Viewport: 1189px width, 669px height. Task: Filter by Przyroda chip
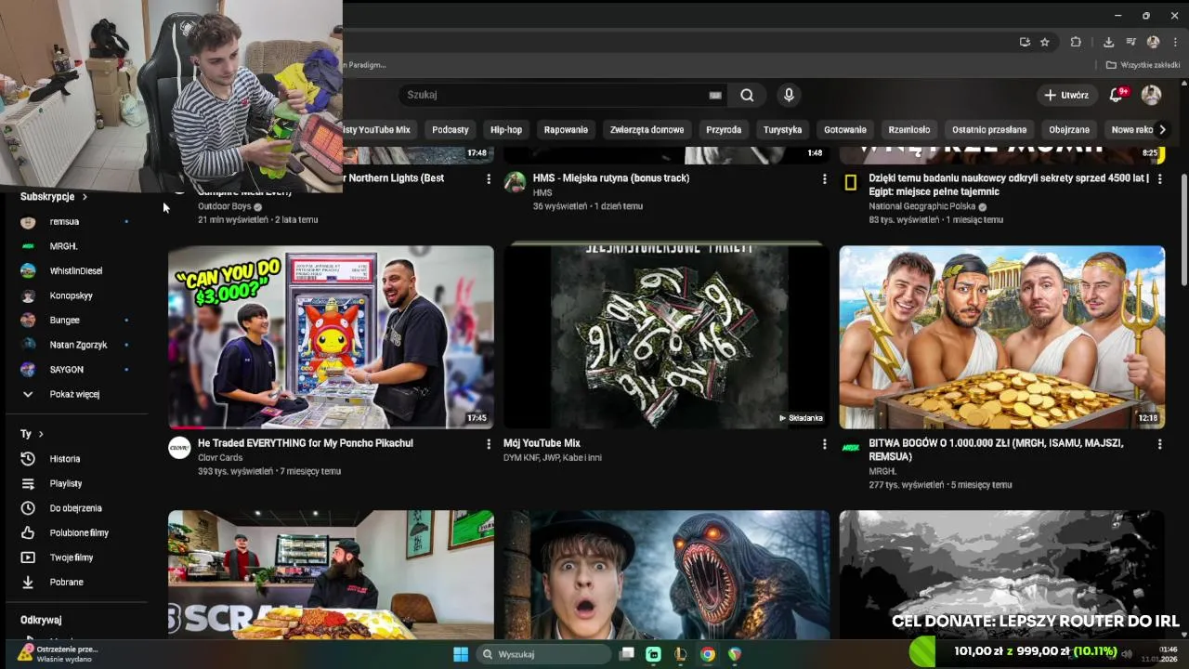pyautogui.click(x=724, y=130)
